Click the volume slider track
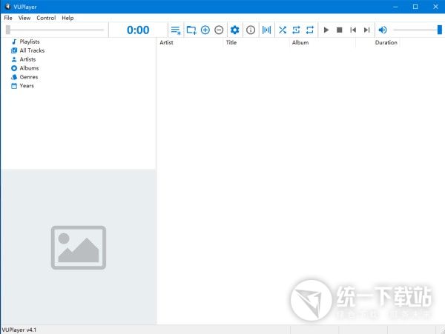The height and width of the screenshot is (334, 445). (415, 30)
